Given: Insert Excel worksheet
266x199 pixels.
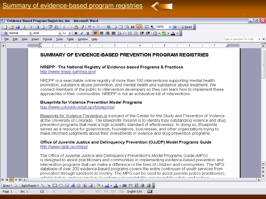Looking at the screenshot, I should click(x=127, y=27).
